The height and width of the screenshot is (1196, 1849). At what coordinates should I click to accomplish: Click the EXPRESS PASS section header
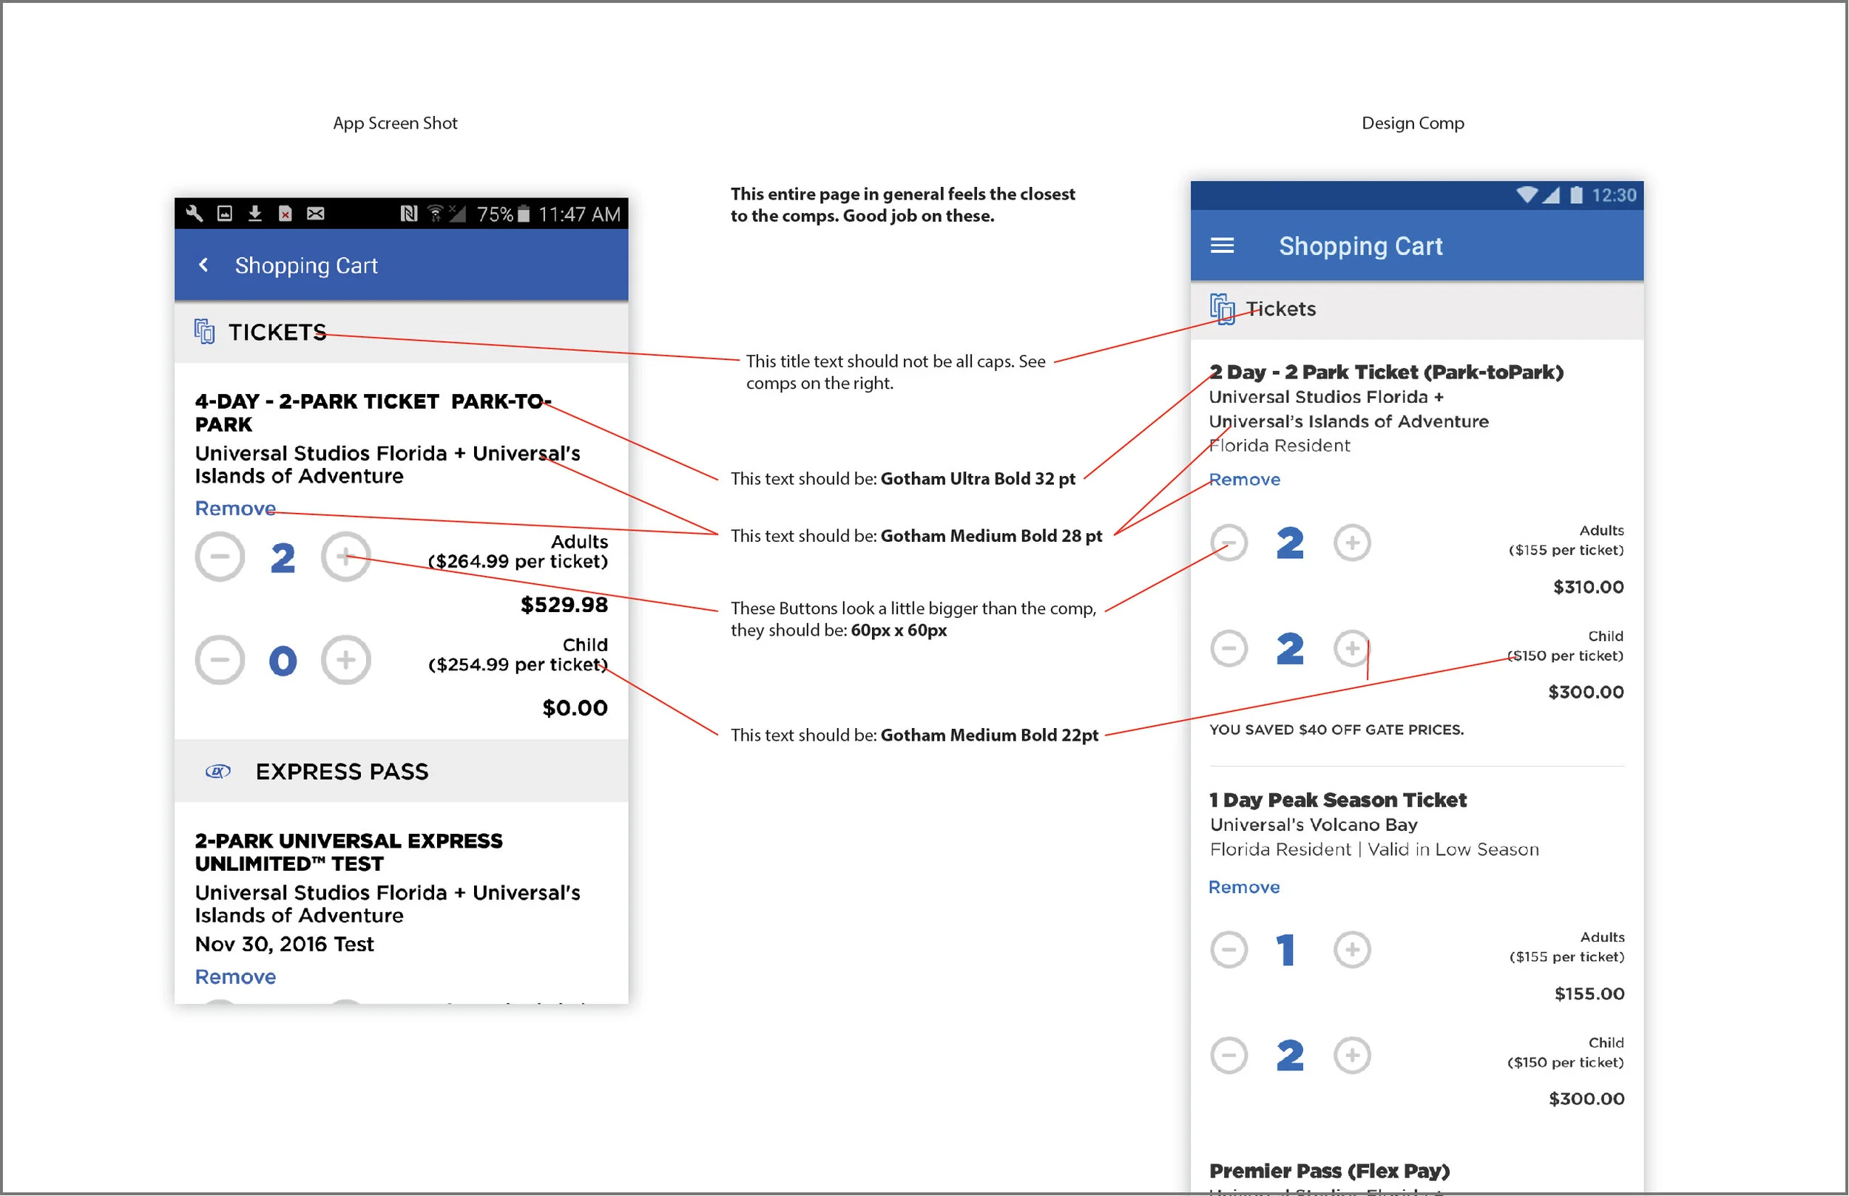pyautogui.click(x=342, y=772)
